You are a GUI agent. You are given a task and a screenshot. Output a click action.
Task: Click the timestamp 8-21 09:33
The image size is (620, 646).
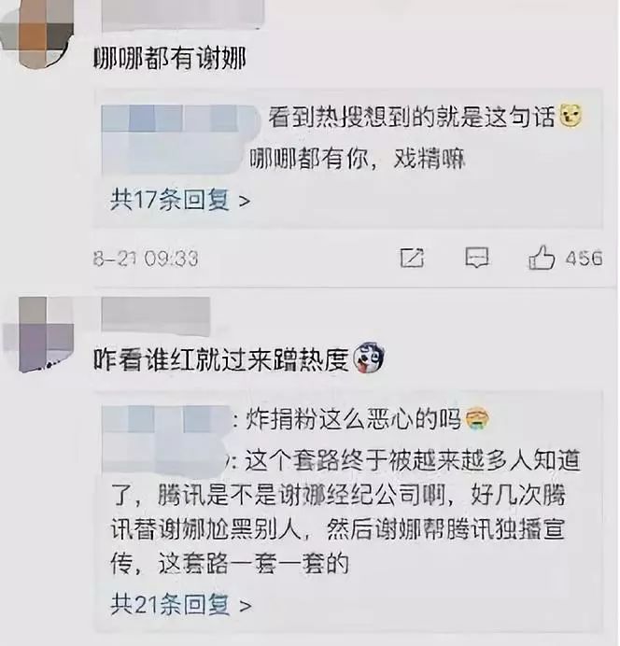[146, 259]
